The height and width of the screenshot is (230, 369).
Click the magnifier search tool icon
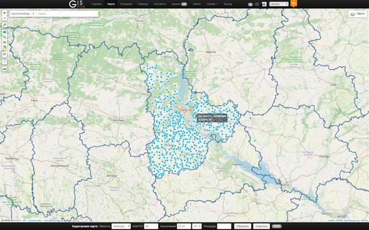(4, 37)
